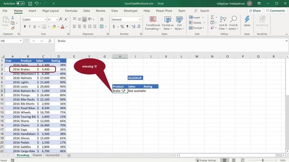
Task: Increase font size with larger A icon
Action: coord(61,19)
